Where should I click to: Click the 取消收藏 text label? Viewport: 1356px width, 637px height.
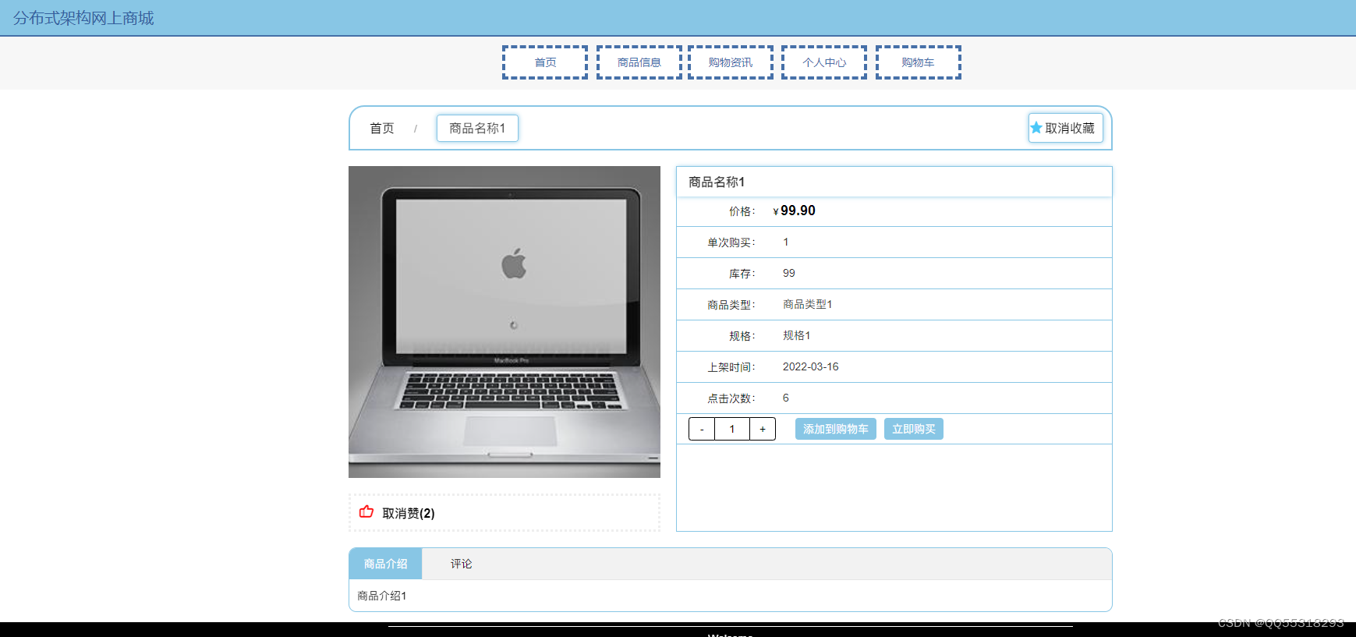coord(1070,128)
